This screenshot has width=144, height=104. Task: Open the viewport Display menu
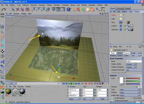24,13
